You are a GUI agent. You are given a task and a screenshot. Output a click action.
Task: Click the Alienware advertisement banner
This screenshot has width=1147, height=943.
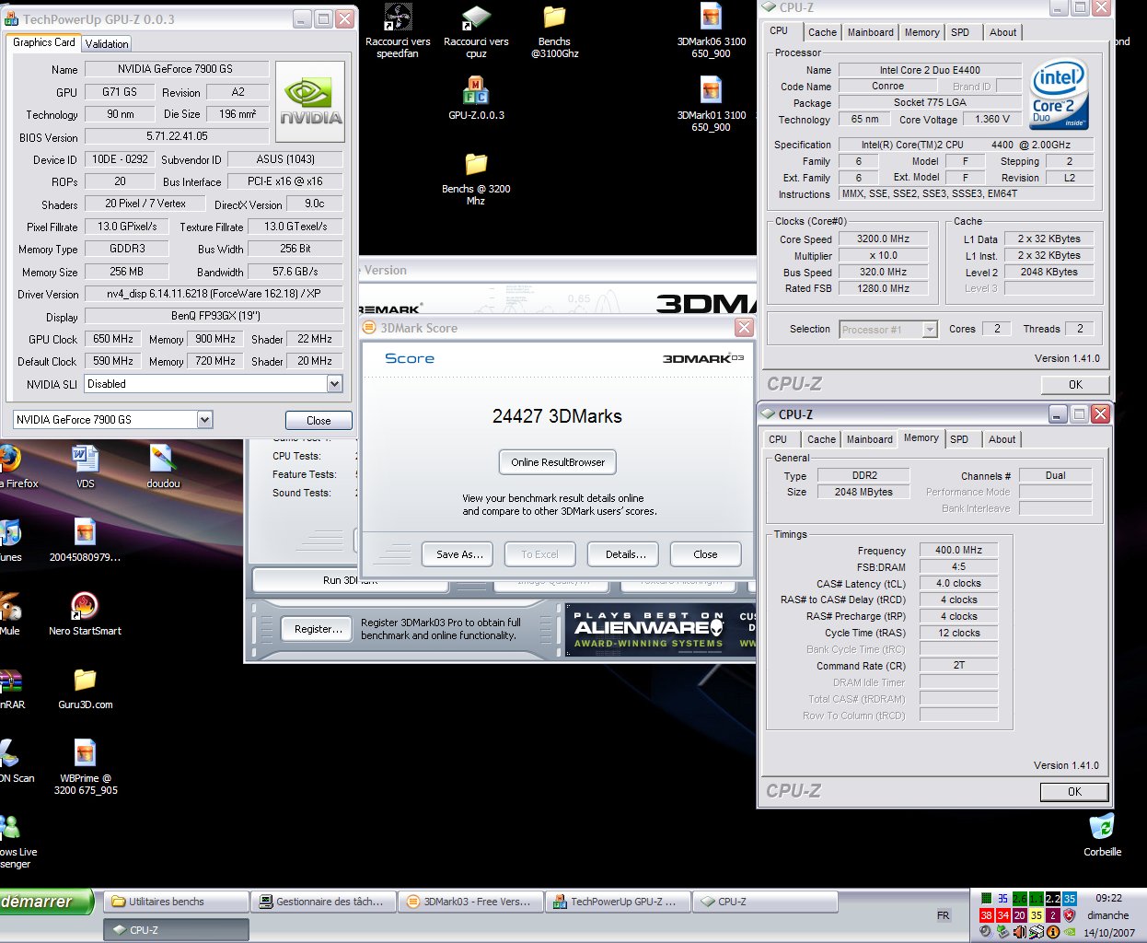(x=660, y=630)
